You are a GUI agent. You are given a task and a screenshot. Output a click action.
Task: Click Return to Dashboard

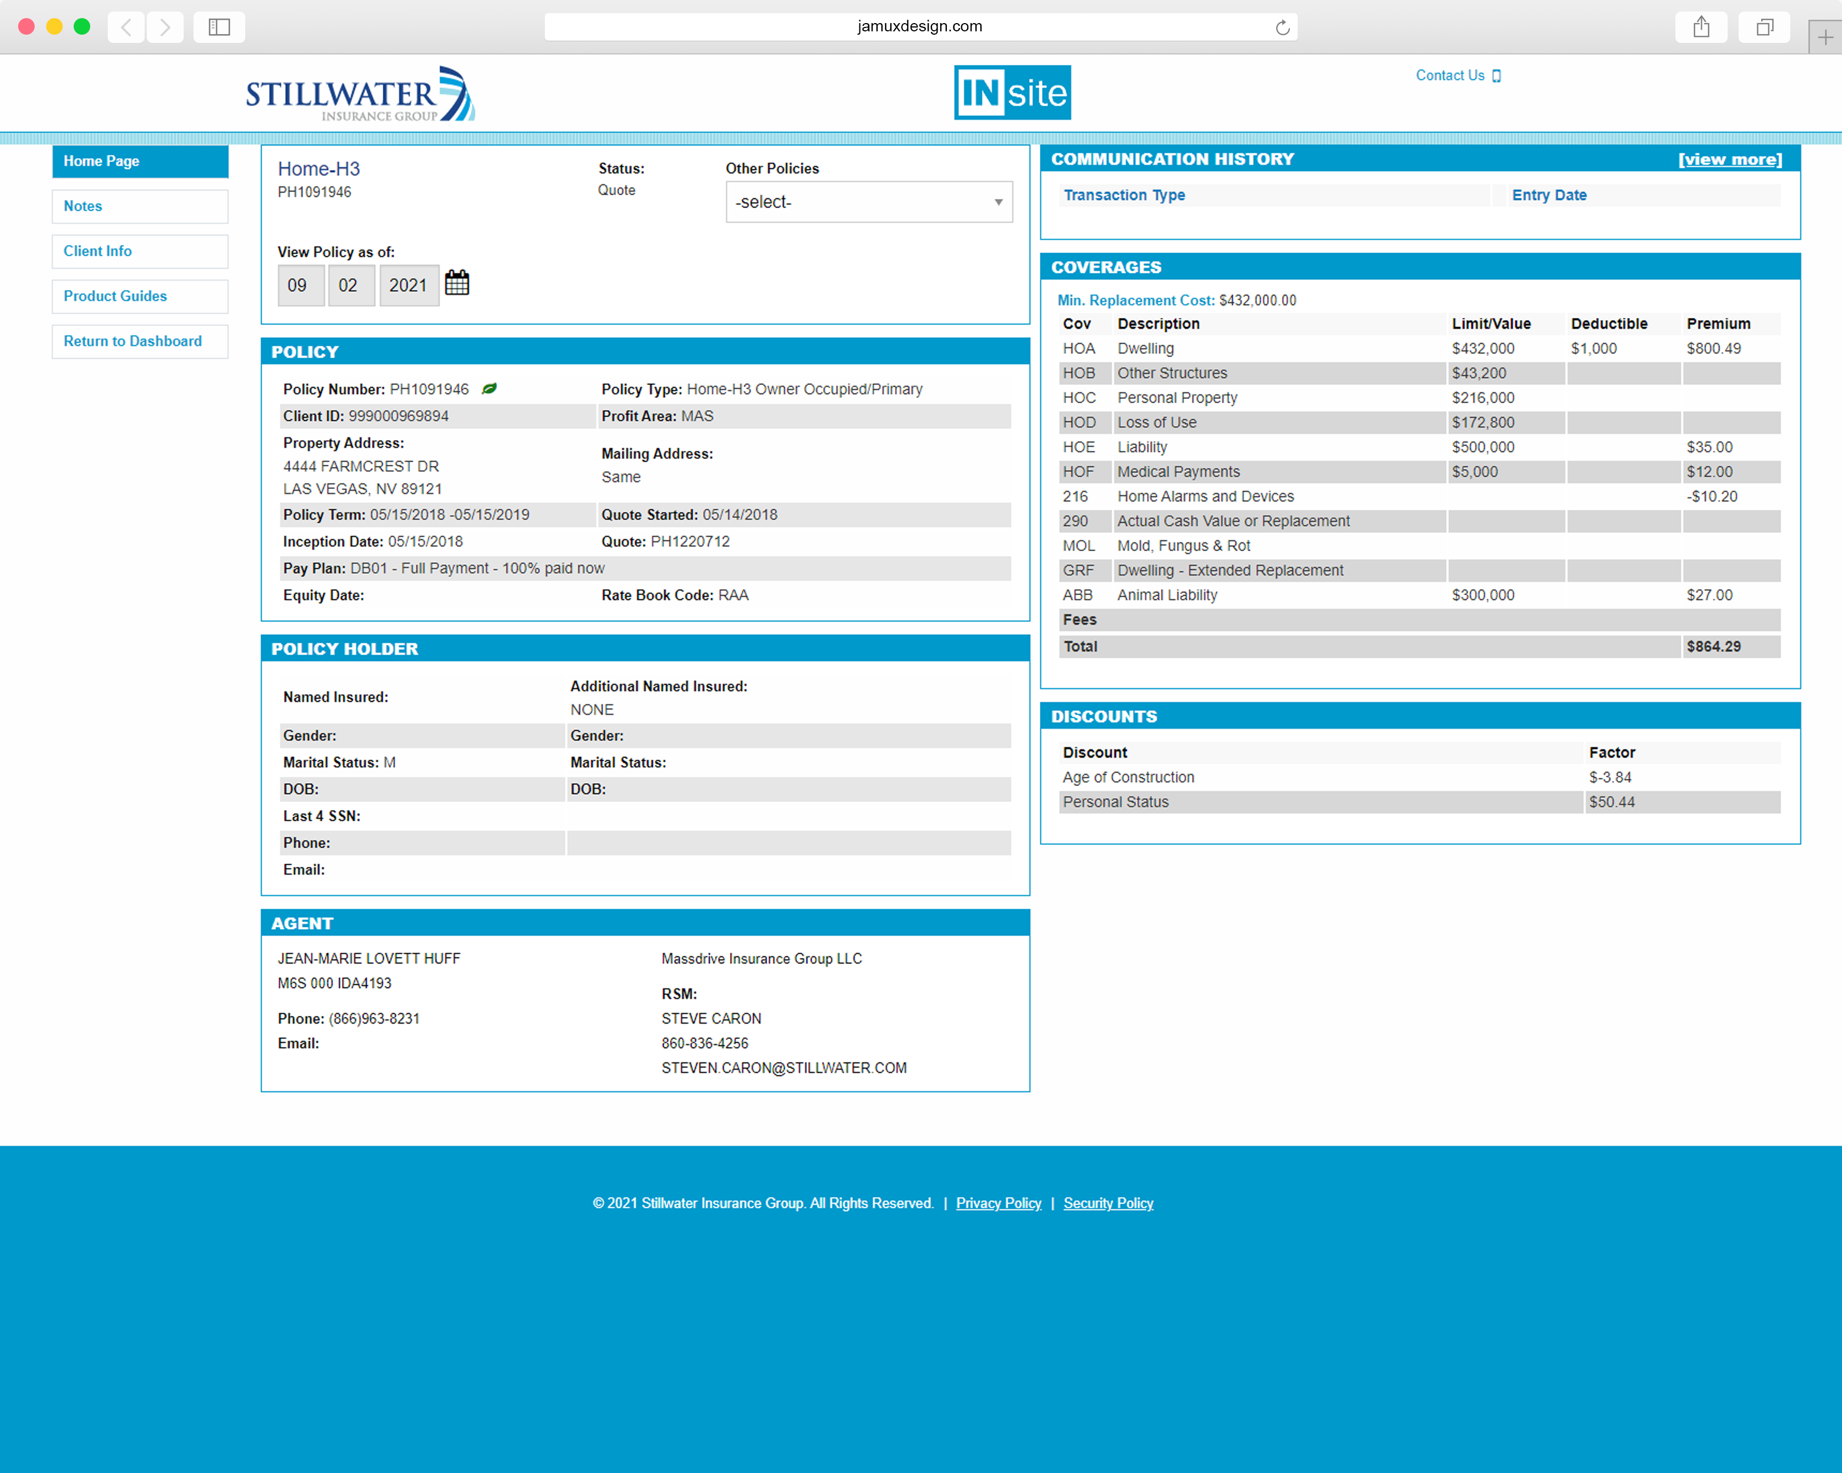click(x=140, y=341)
